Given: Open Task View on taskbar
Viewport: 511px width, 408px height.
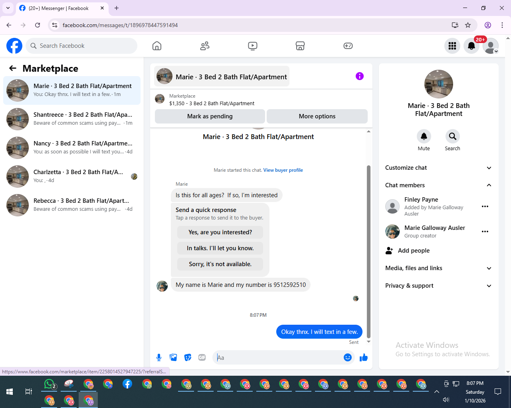Looking at the screenshot, I should [x=29, y=392].
